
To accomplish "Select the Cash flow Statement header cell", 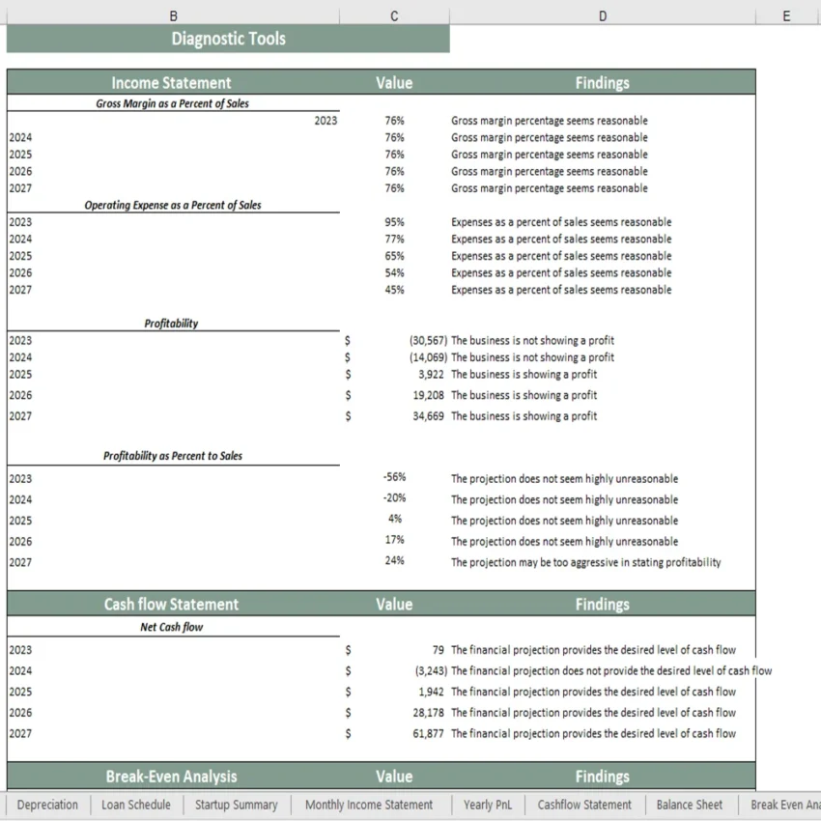I will coord(171,604).
